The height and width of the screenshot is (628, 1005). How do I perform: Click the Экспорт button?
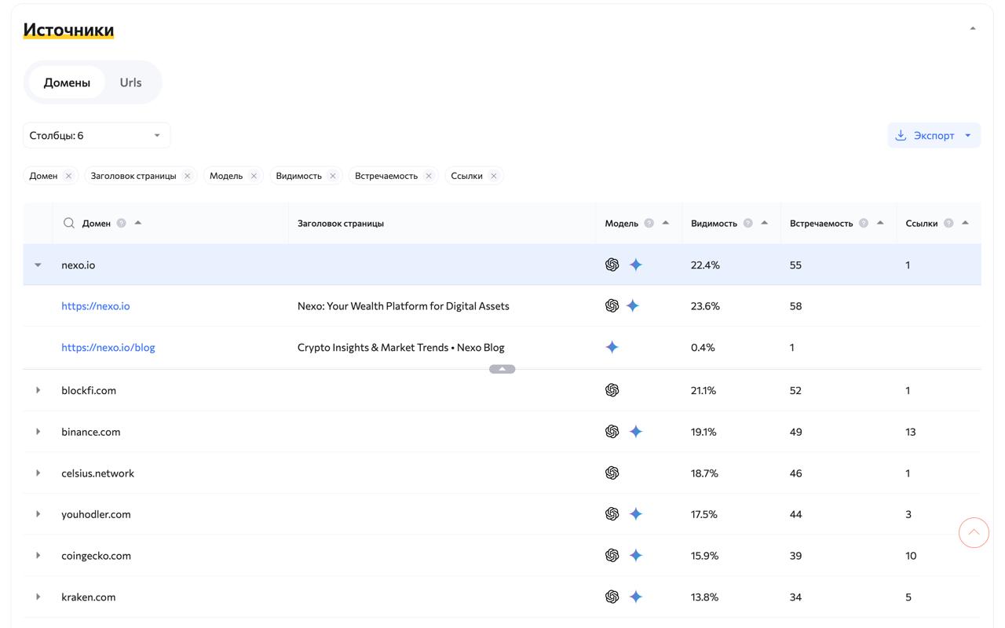click(925, 135)
